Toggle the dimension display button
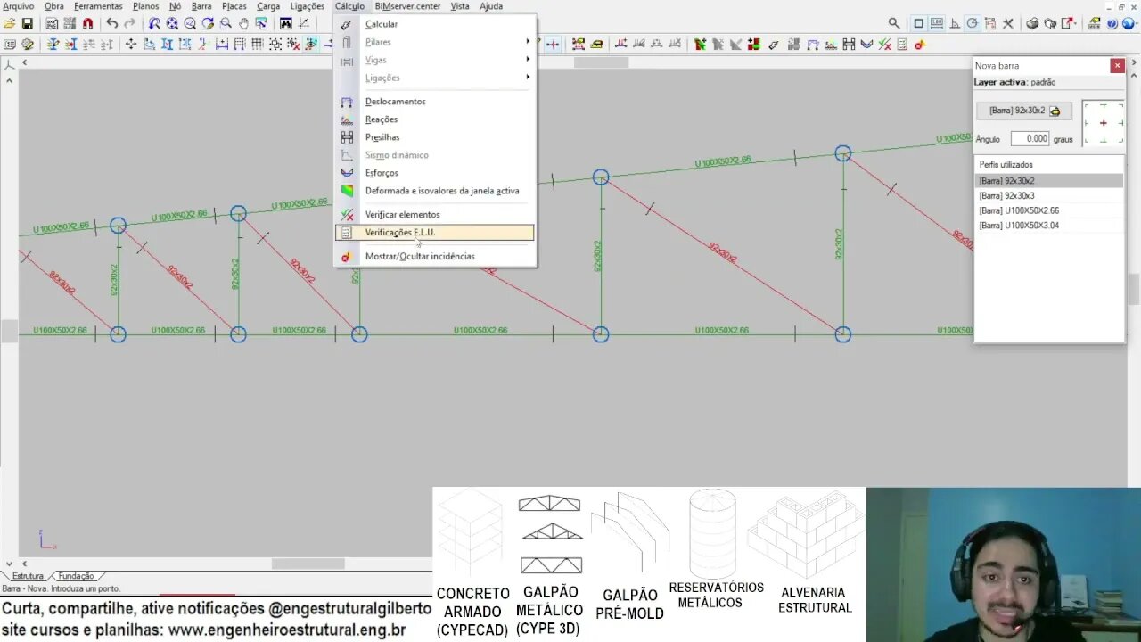 pos(937,24)
